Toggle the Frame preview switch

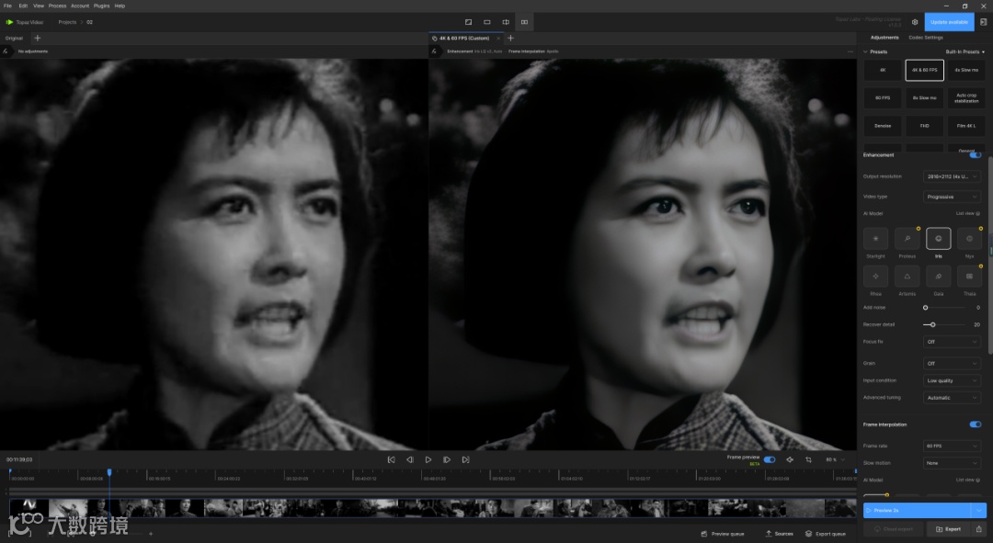770,459
